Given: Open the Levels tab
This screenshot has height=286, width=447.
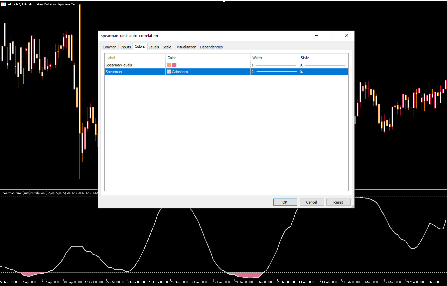Looking at the screenshot, I should click(x=154, y=47).
